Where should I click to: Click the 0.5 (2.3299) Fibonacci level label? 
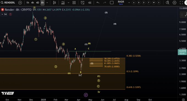(133, 71)
